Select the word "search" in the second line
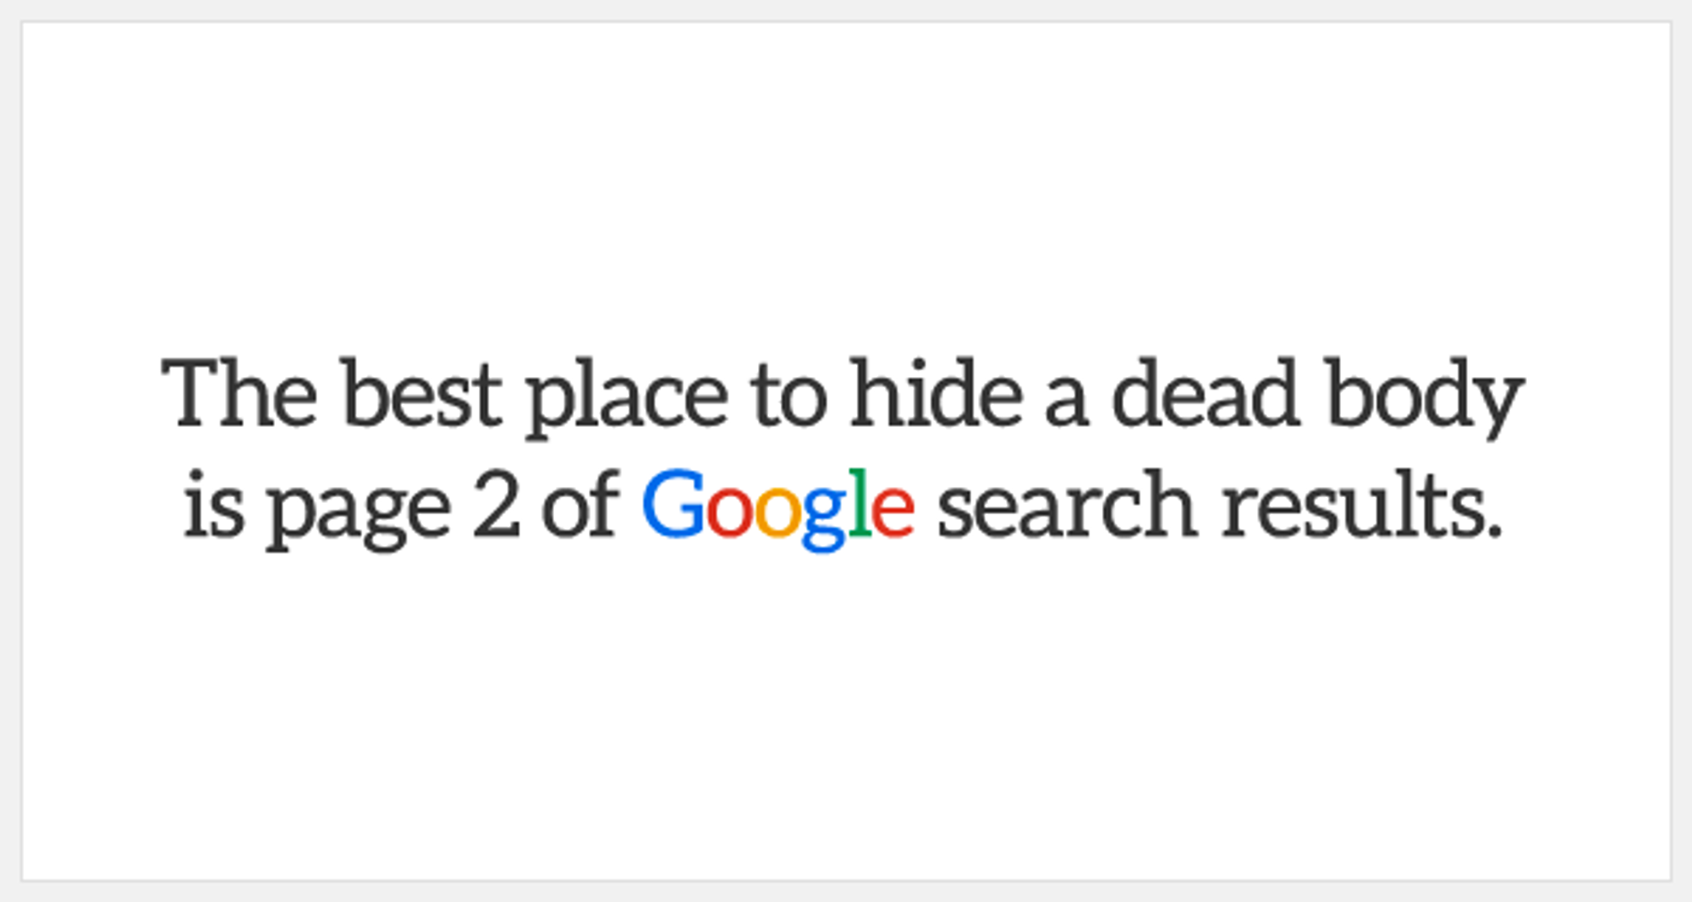Screen dimensions: 1692x902 click(x=1068, y=503)
